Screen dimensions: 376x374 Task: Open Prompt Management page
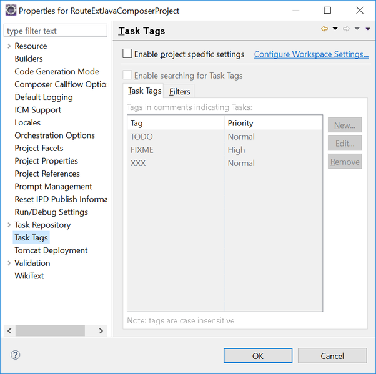(53, 186)
